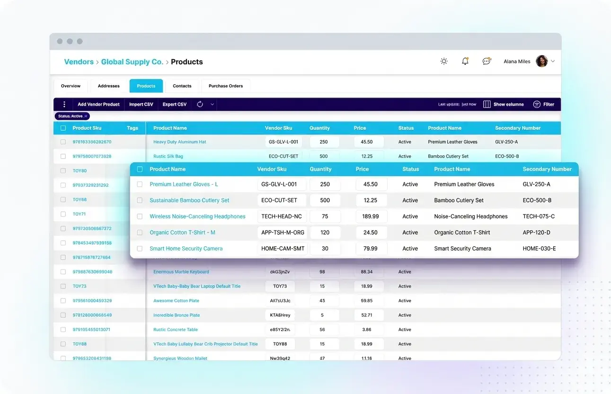Open the Contacts tab

click(182, 86)
